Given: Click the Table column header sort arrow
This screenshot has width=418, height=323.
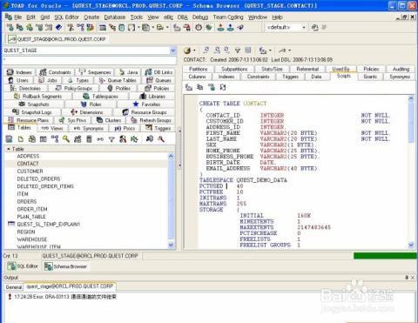Looking at the screenshot, I should [9, 149].
